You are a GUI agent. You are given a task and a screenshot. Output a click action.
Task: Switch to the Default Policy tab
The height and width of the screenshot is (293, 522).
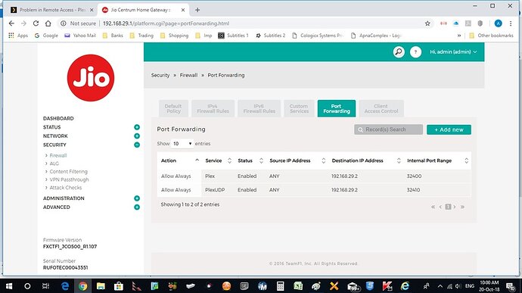click(173, 109)
